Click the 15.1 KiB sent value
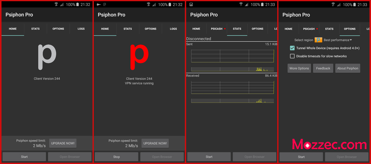This screenshot has width=371, height=164. 271,44
